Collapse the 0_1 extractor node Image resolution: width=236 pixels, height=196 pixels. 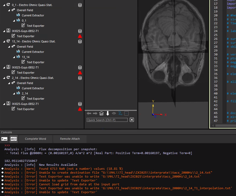pyautogui.click(x=14, y=21)
